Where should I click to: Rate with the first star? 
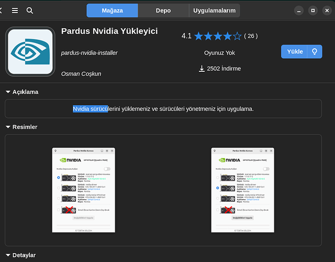[x=199, y=36]
